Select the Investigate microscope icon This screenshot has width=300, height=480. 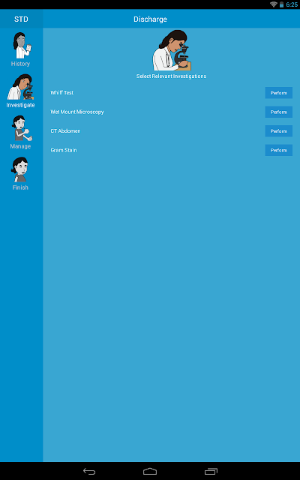click(20, 87)
